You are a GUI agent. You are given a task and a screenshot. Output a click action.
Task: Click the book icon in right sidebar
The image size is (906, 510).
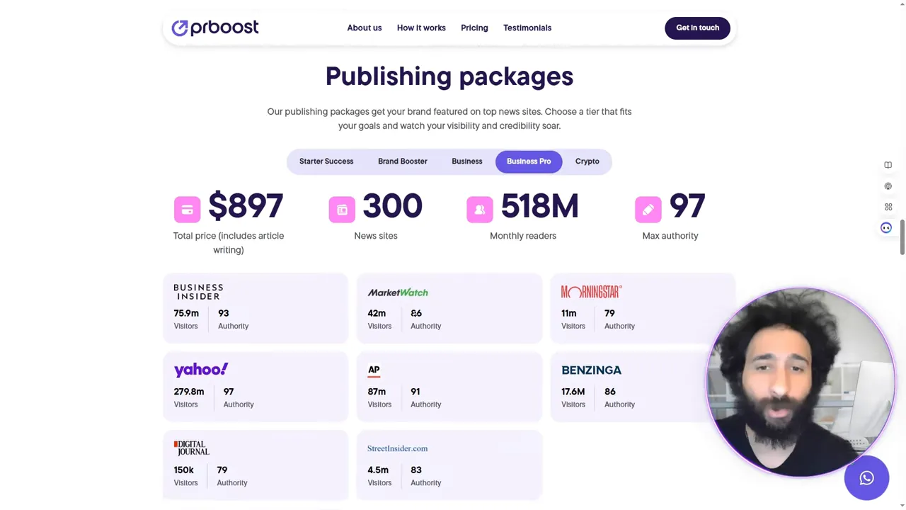tap(888, 165)
